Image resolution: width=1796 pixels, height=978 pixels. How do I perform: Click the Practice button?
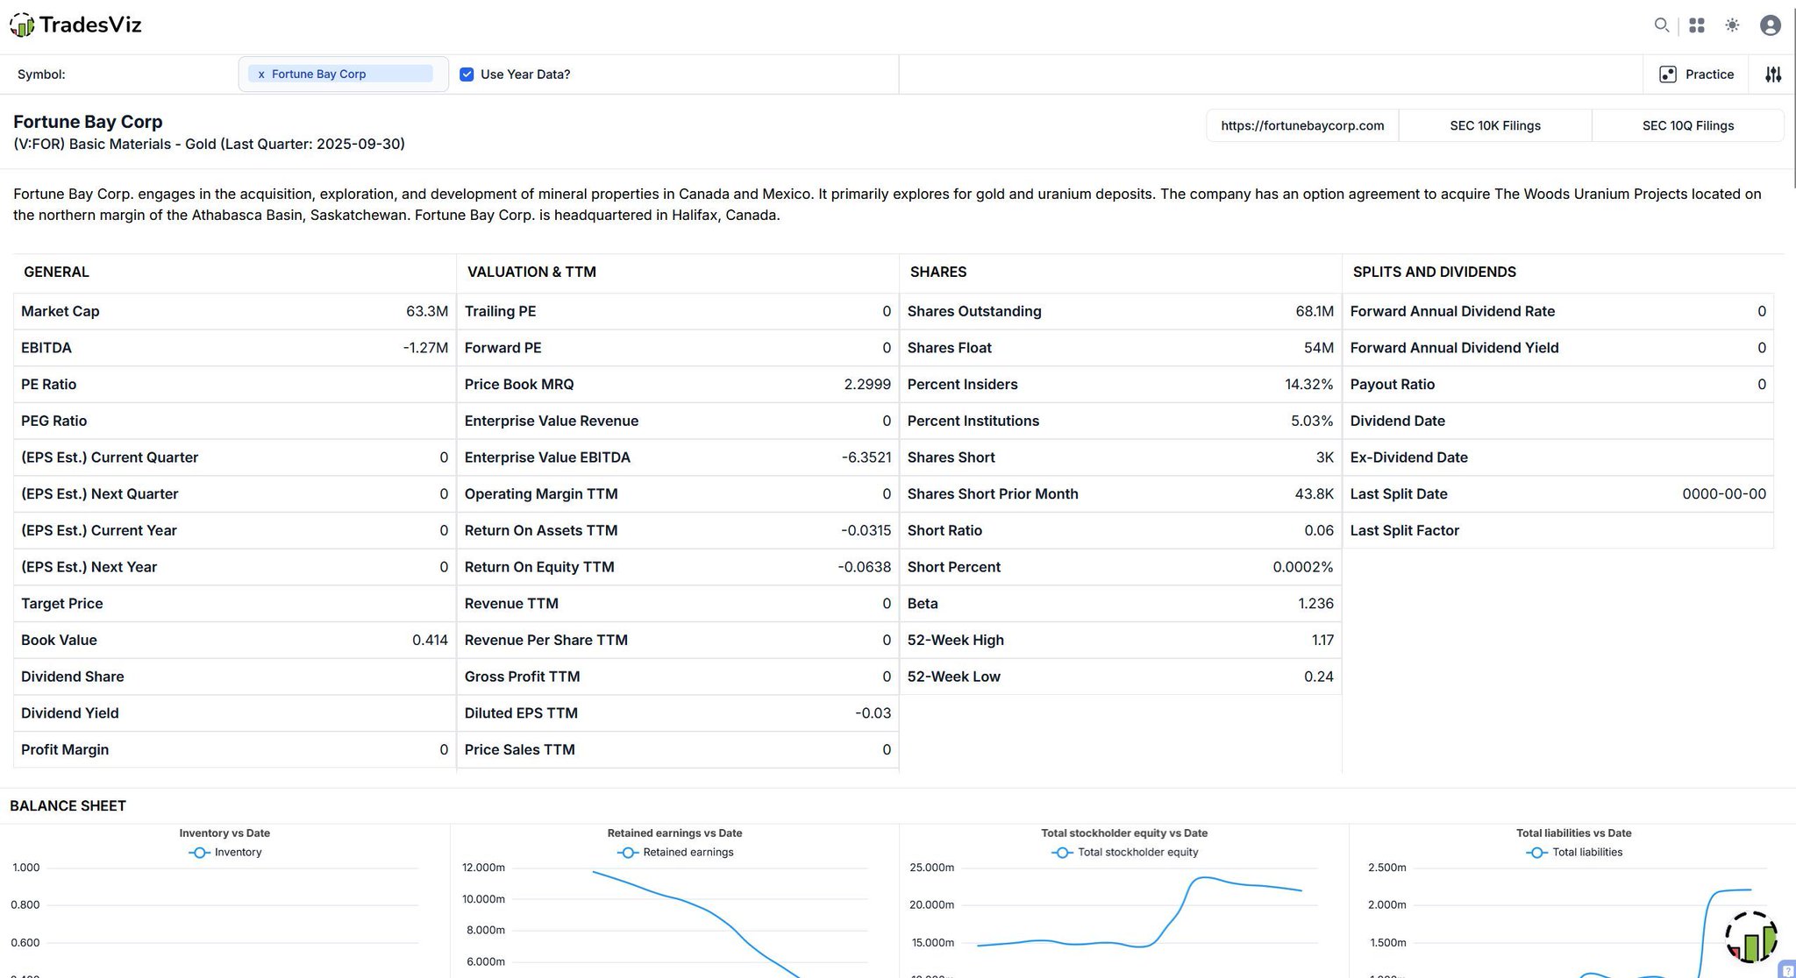1708,74
